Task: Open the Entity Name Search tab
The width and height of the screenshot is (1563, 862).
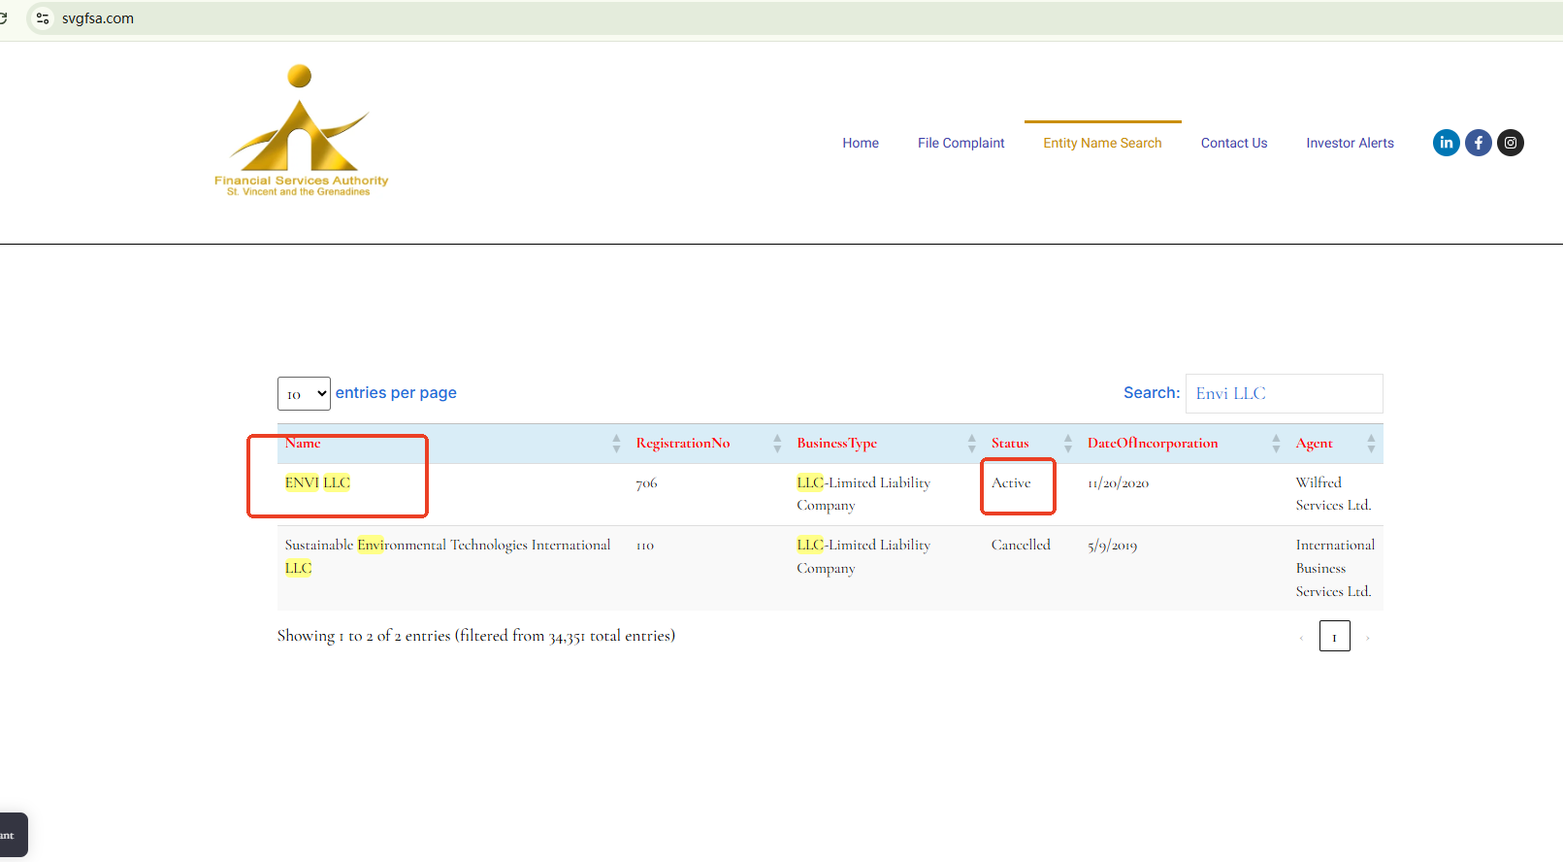Action: 1102,143
